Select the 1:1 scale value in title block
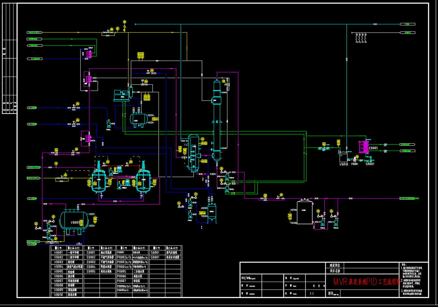The height and width of the screenshot is (307, 438). click(x=312, y=294)
